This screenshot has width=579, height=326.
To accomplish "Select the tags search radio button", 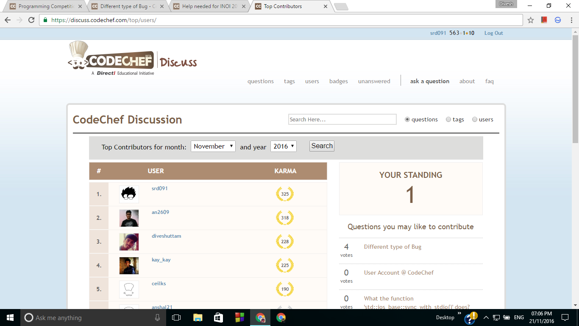I will point(448,120).
